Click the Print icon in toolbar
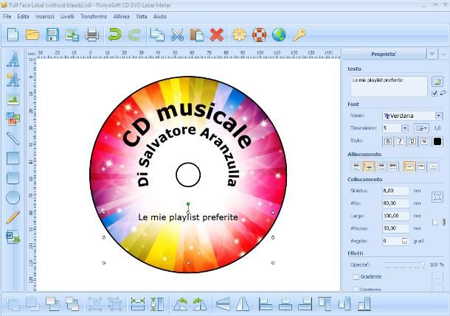Image resolution: width=450 pixels, height=316 pixels. point(91,34)
